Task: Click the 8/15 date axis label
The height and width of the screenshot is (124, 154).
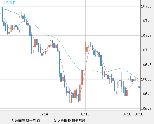Action: coord(85,114)
